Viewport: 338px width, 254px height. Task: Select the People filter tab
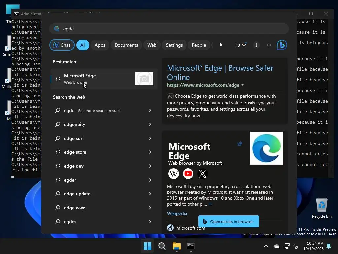(x=199, y=45)
